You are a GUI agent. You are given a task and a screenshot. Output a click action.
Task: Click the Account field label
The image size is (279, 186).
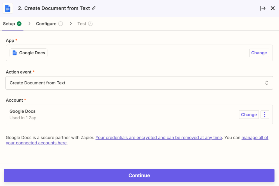(14, 100)
